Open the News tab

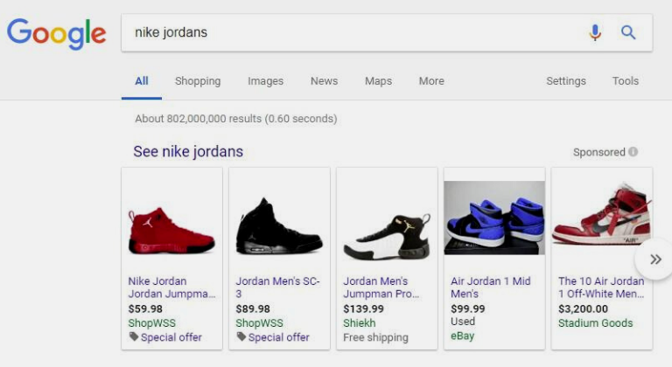click(324, 81)
